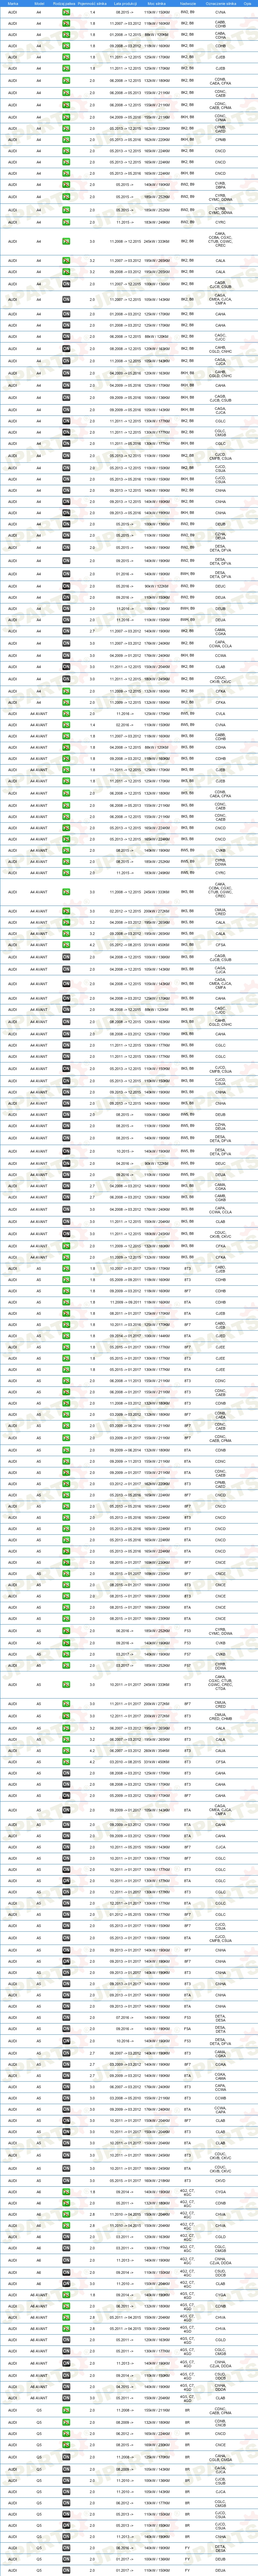Select the 08.2015 production date in first row
The image size is (258, 2576).
(125, 12)
